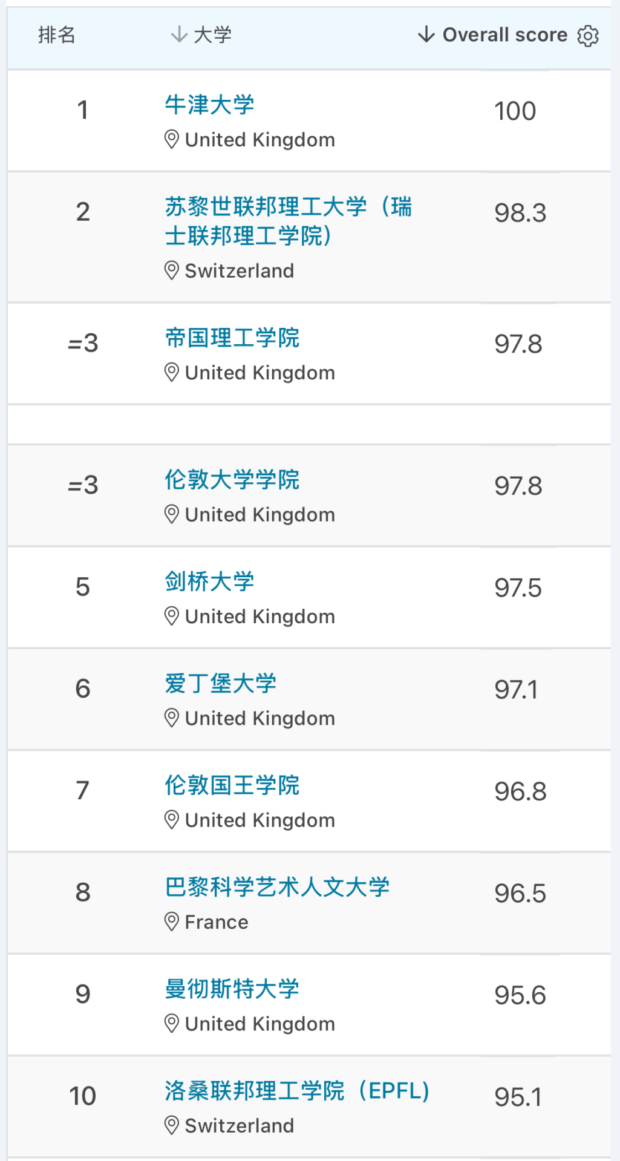Screen dimensions: 620x1161
Task: Click the Switzerland location under 洛桑联邦理工学院
Action: [240, 1126]
